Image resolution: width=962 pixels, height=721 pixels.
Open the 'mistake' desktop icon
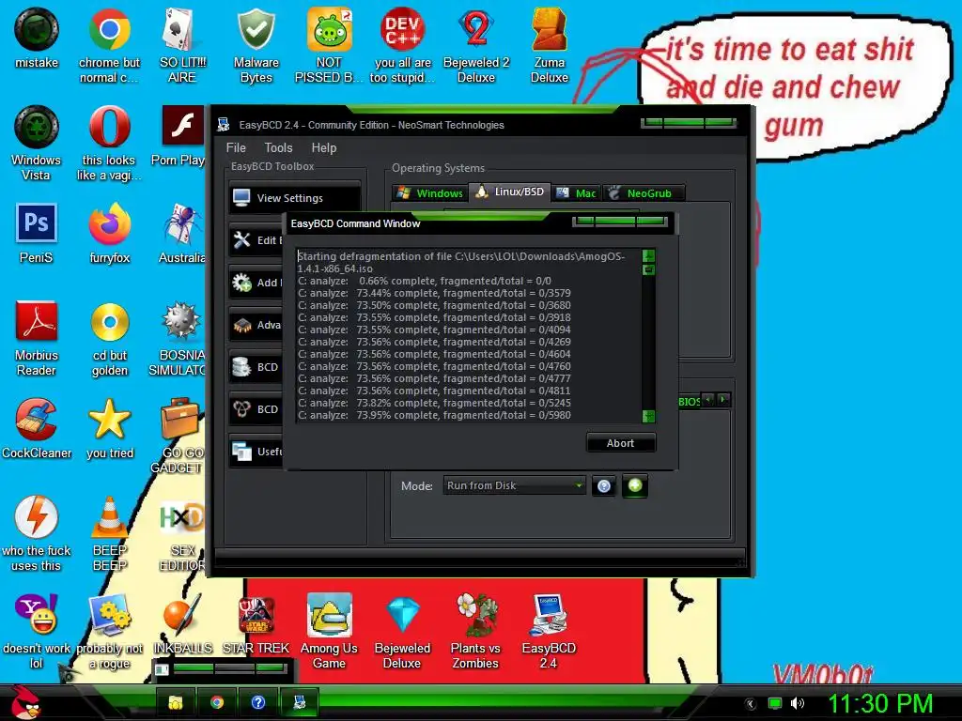(37, 38)
